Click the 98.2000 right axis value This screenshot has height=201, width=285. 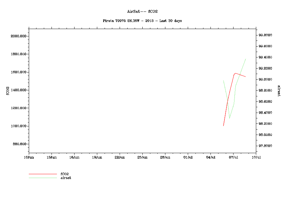click(x=265, y=124)
